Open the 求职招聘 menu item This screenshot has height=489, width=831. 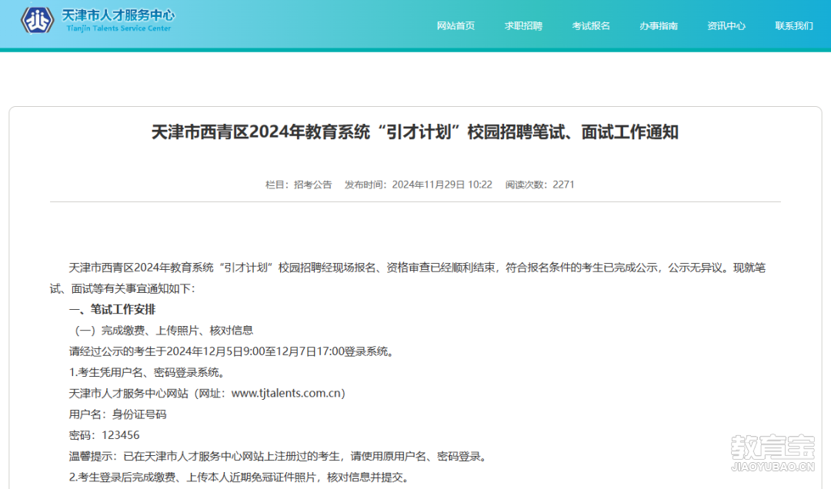pos(523,26)
